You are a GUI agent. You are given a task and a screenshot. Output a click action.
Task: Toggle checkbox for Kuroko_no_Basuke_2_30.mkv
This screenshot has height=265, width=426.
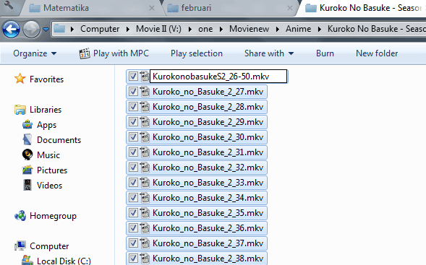133,137
